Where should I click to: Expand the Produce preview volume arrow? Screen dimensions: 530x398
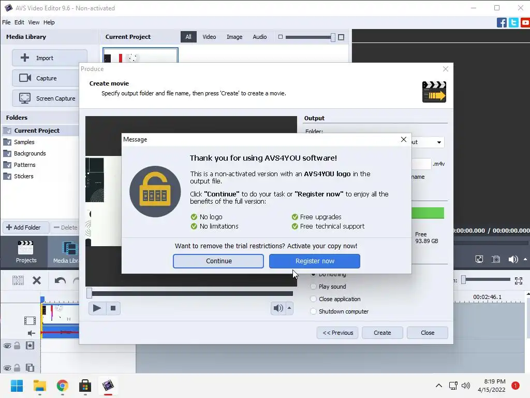tap(289, 308)
